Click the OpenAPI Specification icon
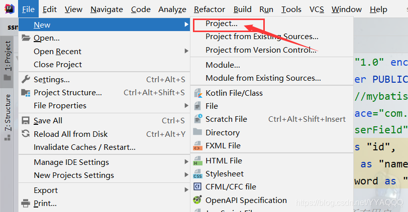The width and height of the screenshot is (408, 212). (197, 200)
